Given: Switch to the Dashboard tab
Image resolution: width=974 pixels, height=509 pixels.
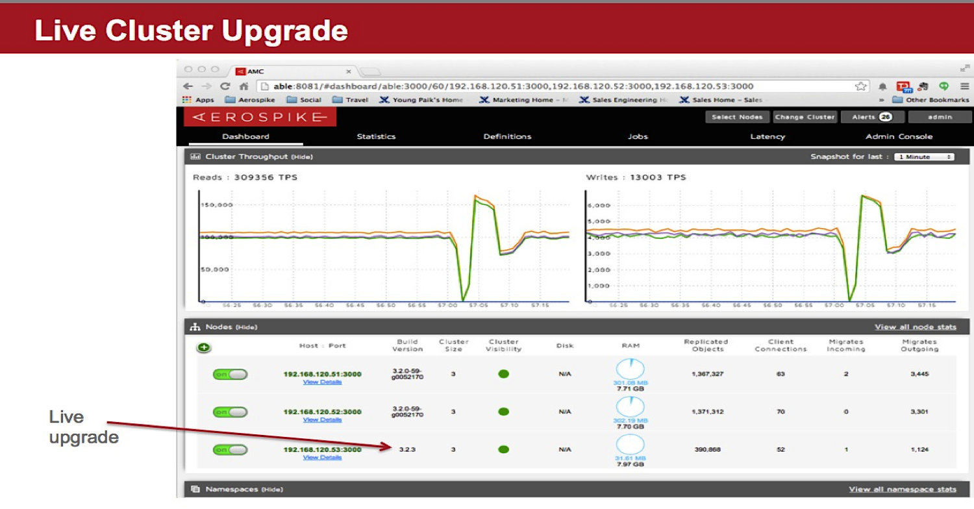Looking at the screenshot, I should click(x=245, y=136).
